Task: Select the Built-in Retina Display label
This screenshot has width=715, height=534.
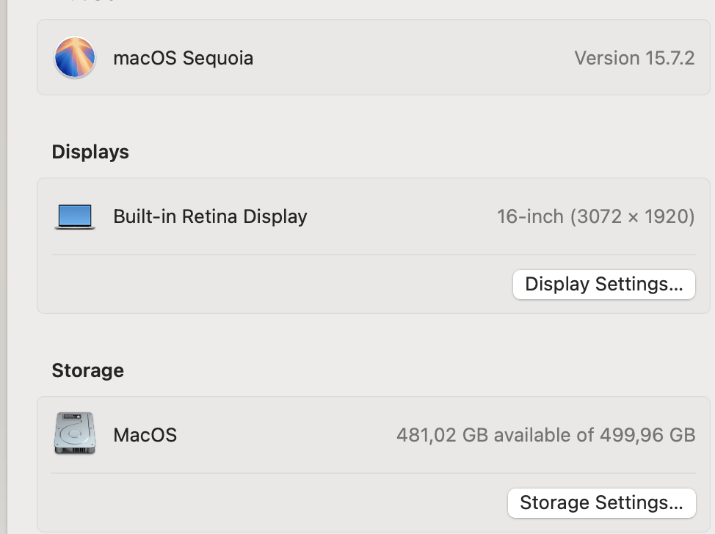Action: (210, 217)
